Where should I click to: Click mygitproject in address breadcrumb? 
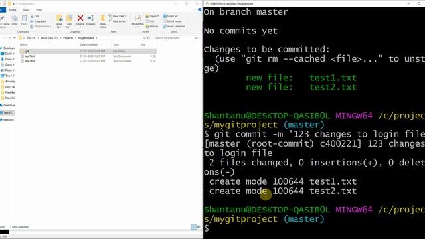(x=86, y=38)
